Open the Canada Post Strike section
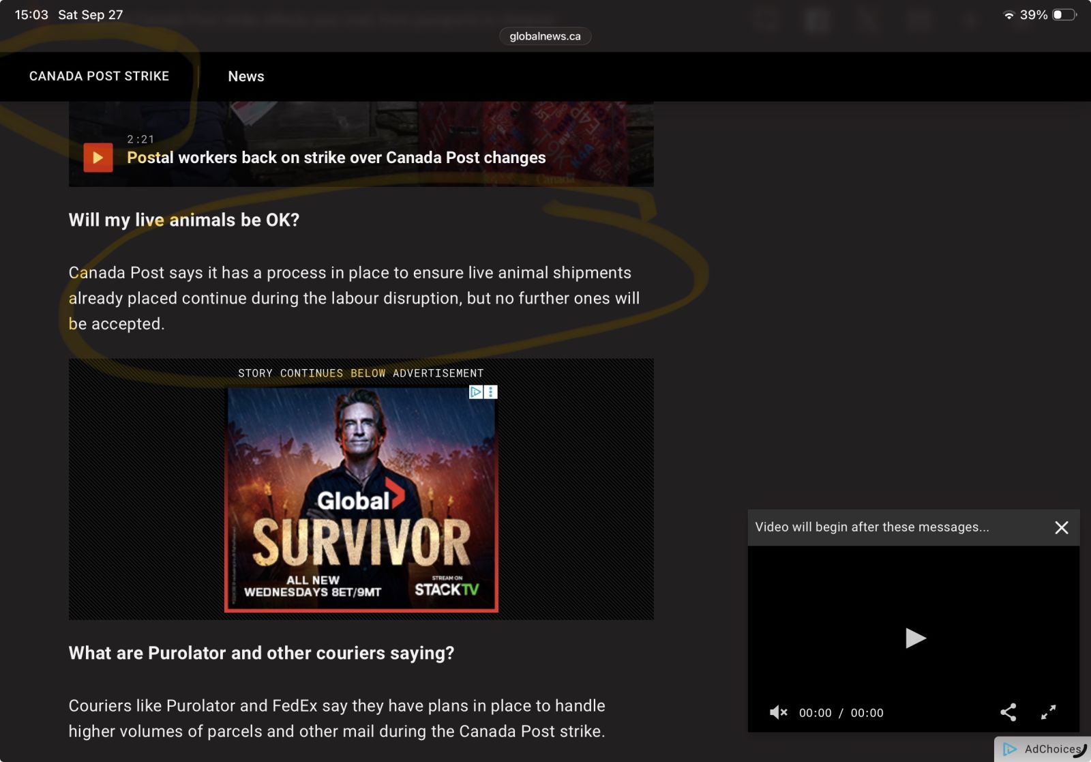 coord(99,76)
